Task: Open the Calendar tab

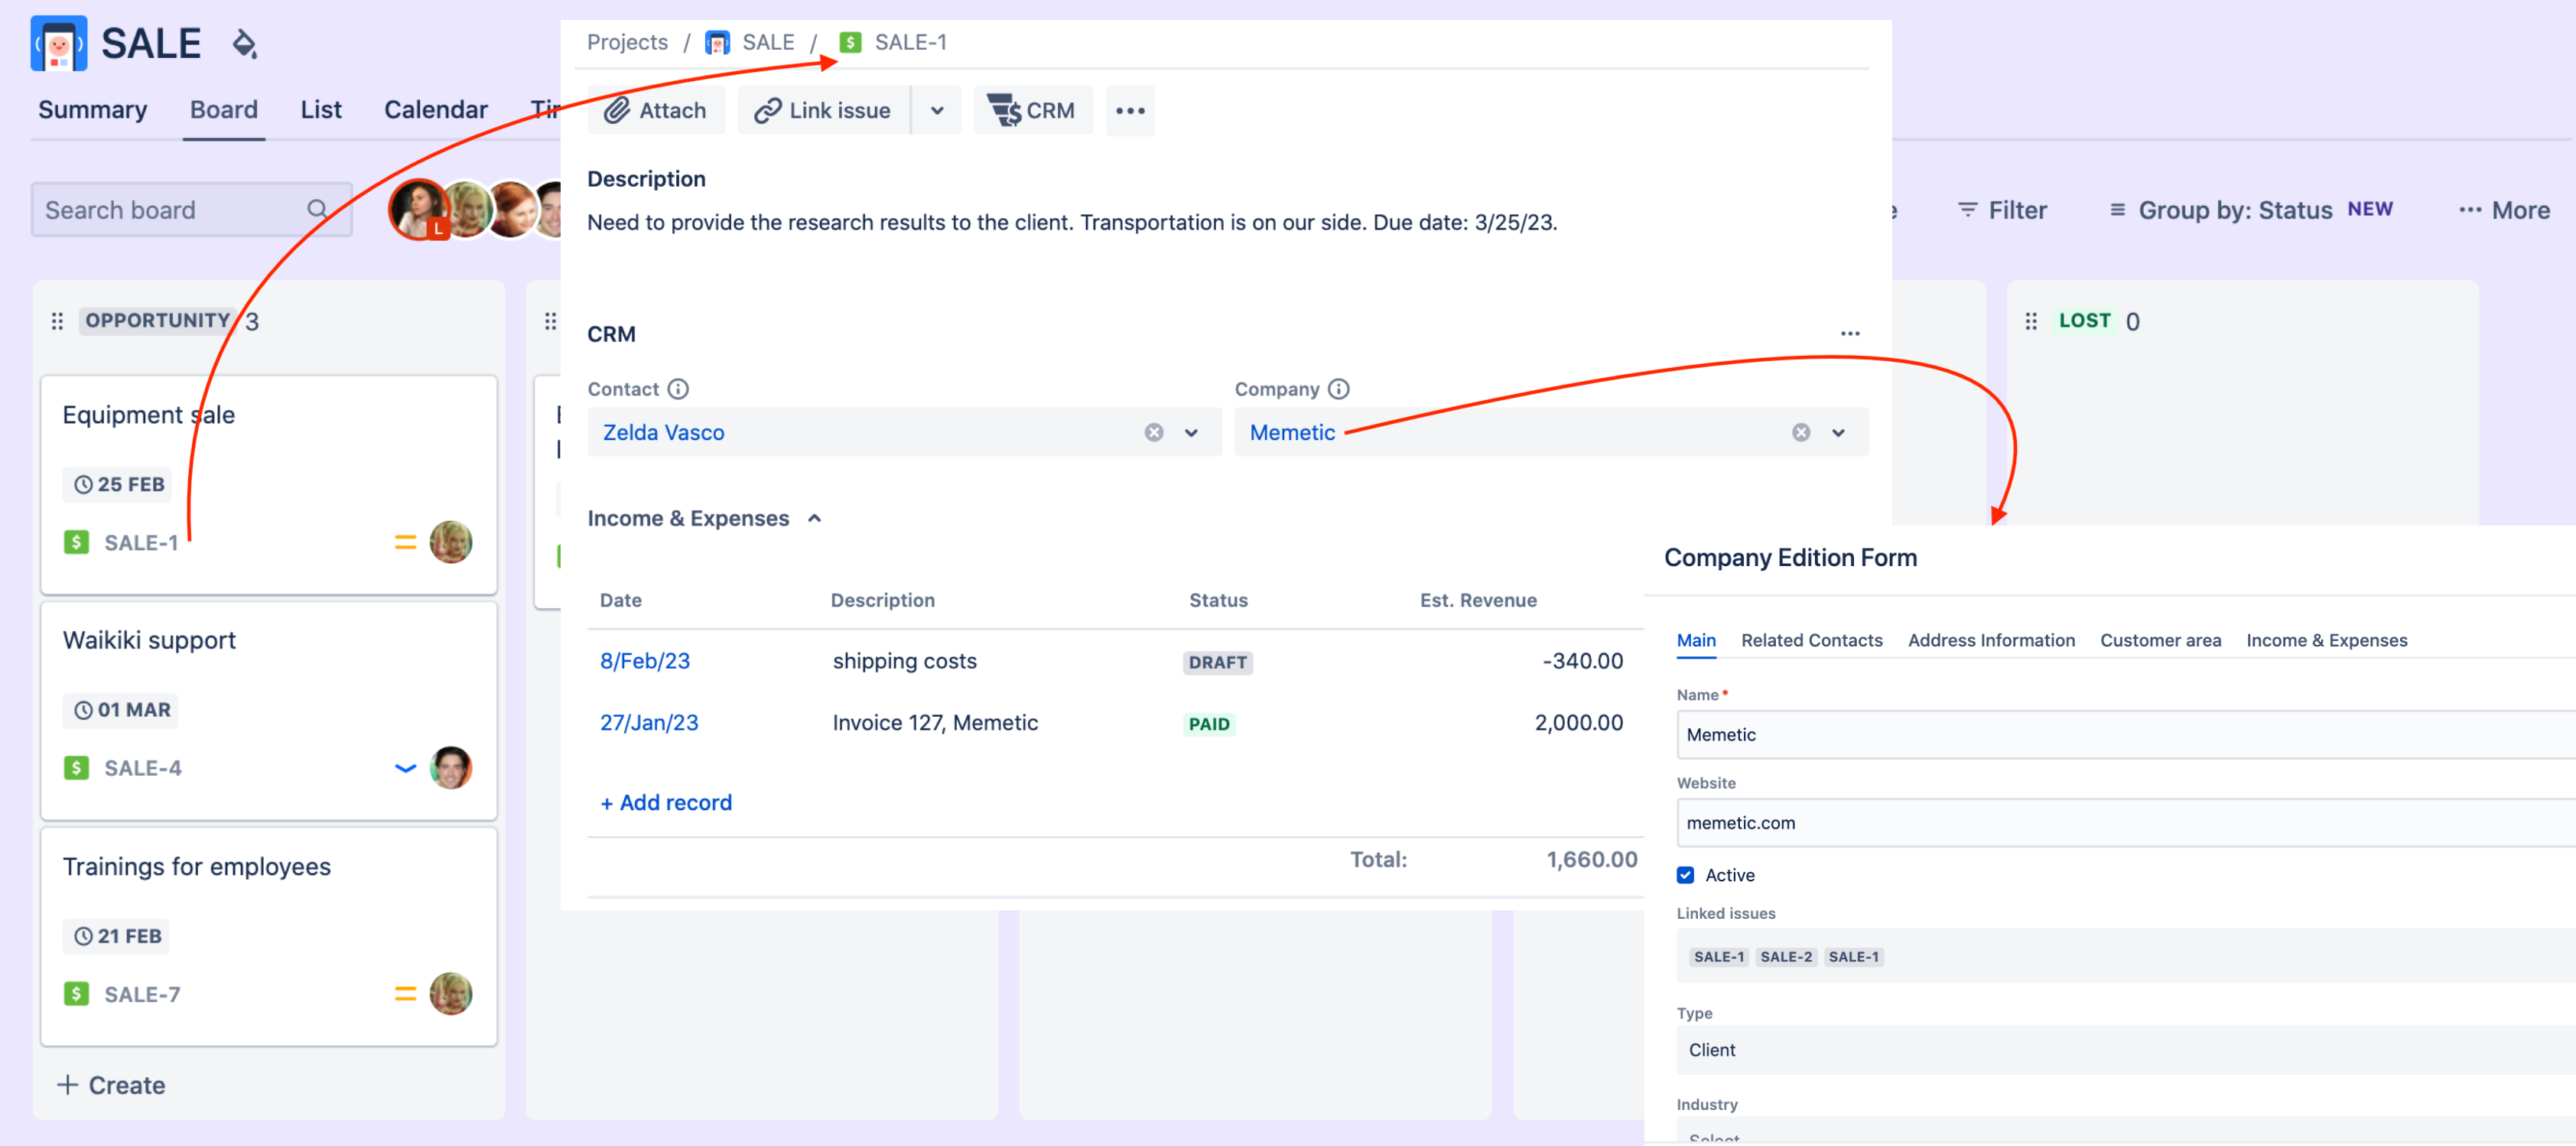Action: (435, 109)
